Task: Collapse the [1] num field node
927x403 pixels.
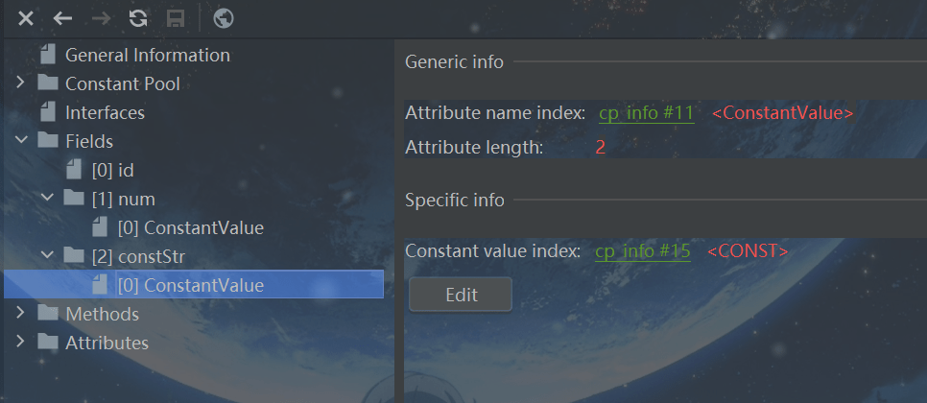Action: click(x=47, y=199)
